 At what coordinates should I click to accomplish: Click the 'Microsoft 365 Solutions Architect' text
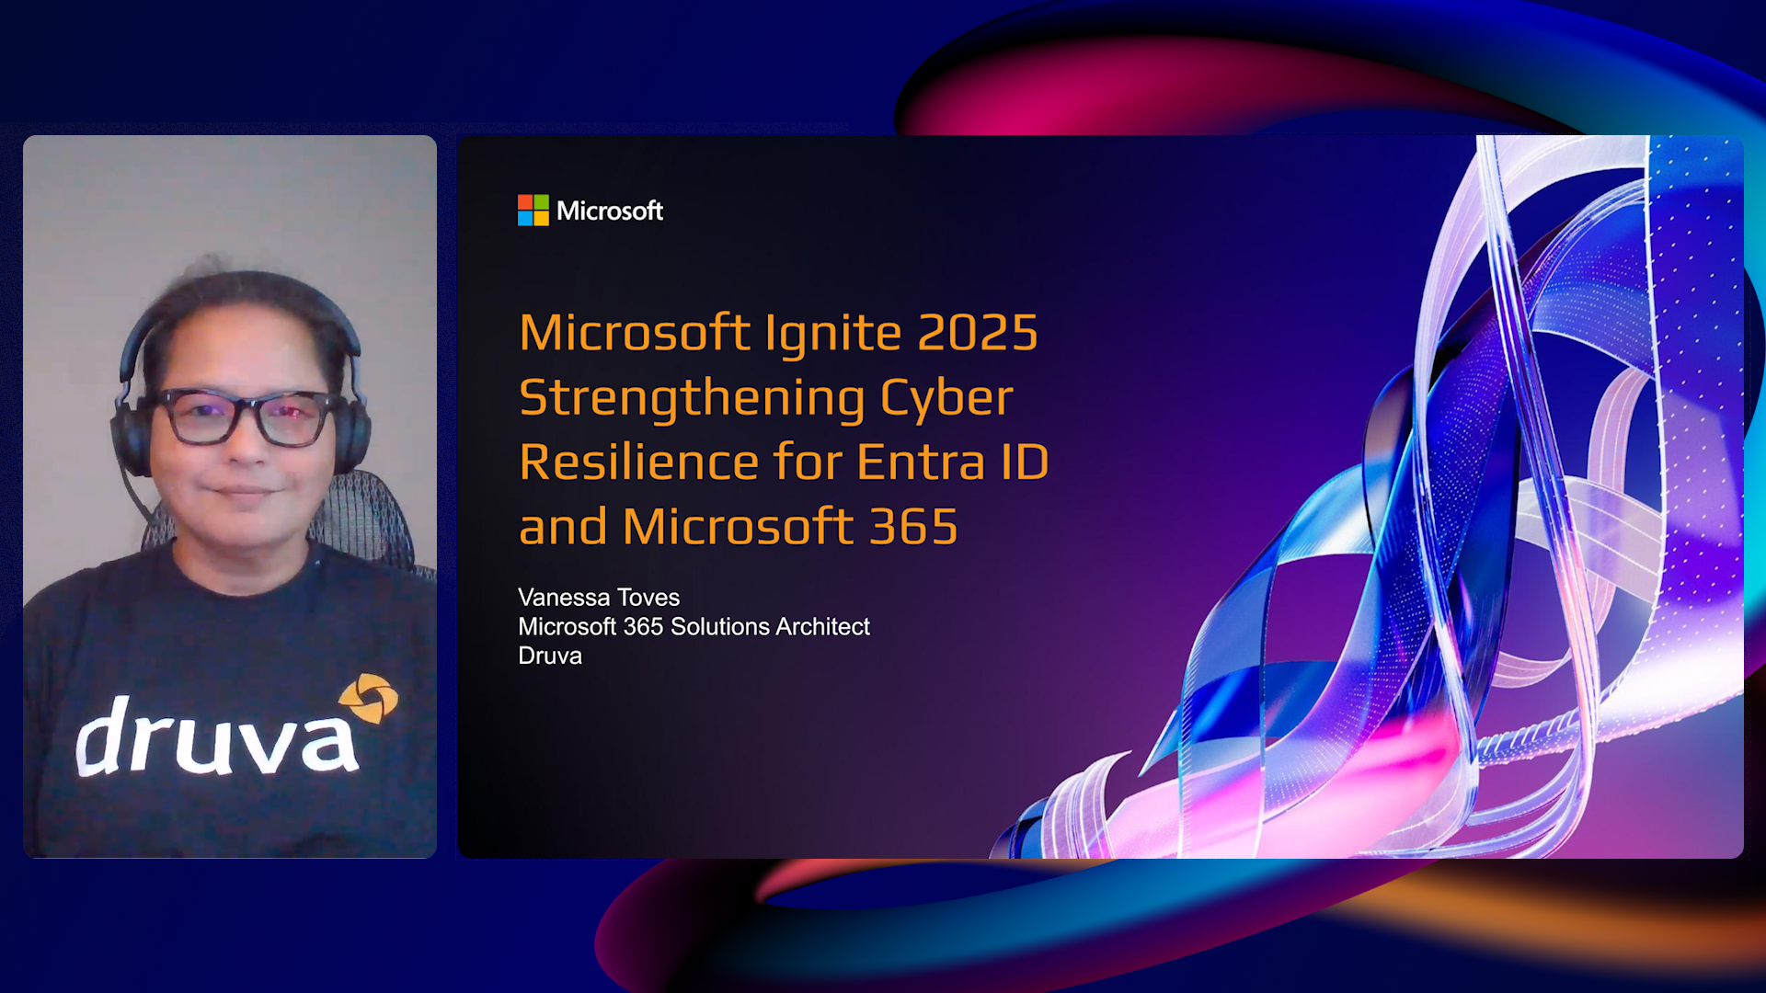694,627
